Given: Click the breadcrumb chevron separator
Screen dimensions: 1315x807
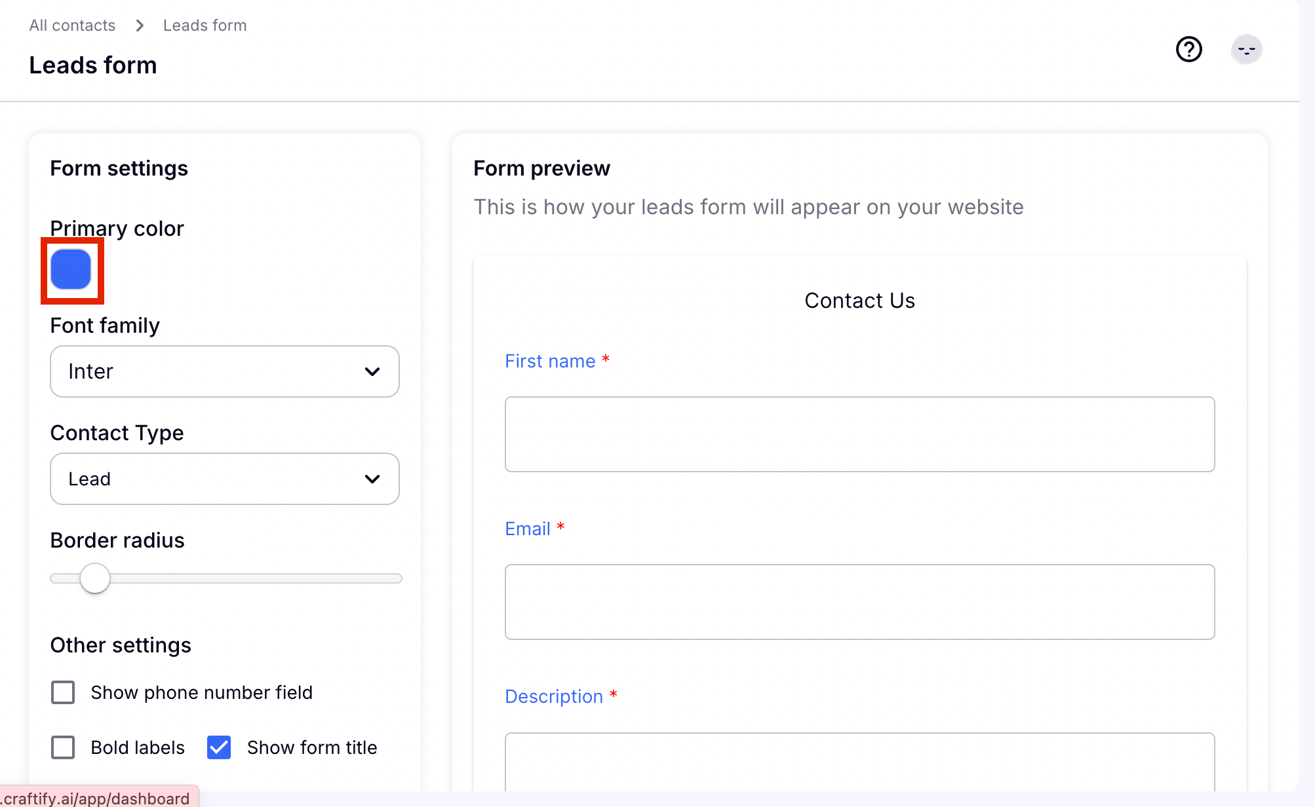Looking at the screenshot, I should click(x=140, y=26).
